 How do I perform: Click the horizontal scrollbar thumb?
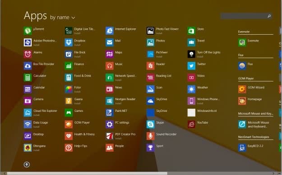87,173
